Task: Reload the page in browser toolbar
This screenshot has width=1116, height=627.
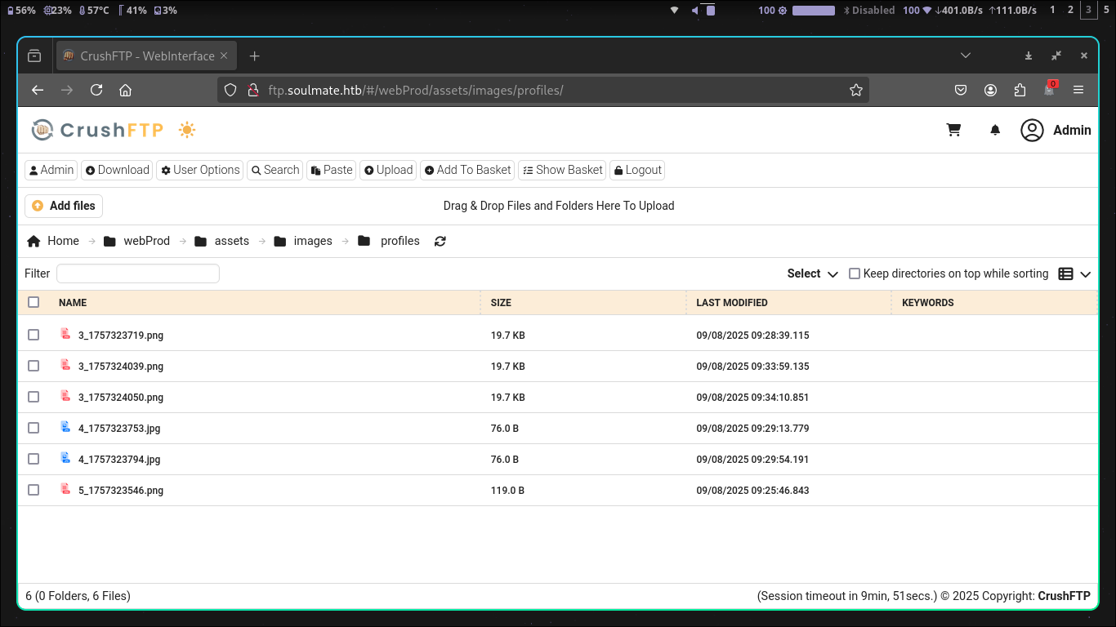Action: pyautogui.click(x=96, y=90)
